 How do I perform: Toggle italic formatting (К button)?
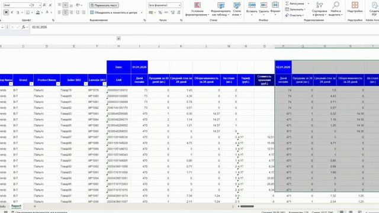(x=12, y=12)
